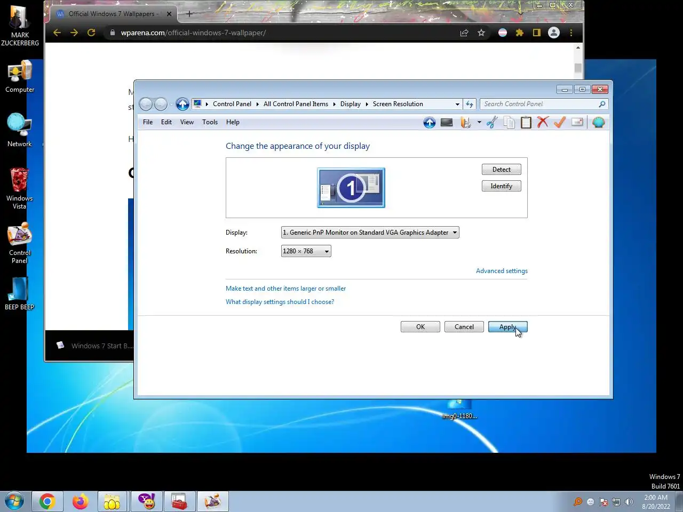
Task: Open Chrome profile avatar
Action: pos(554,33)
